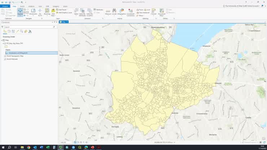Pause map drawing in status bar

[261, 142]
